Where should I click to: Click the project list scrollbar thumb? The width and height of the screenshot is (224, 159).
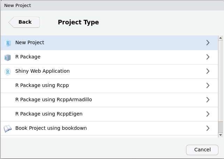coord(221,127)
